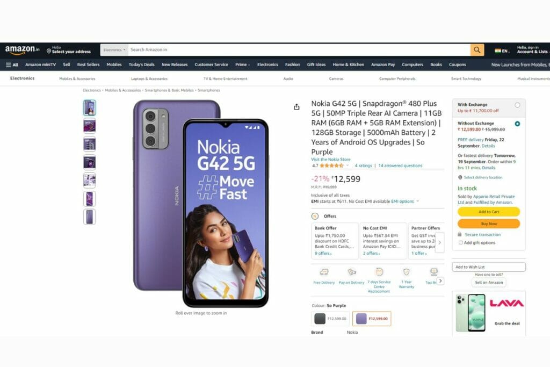Click the orange search magnifier icon
This screenshot has height=367, width=550.
pos(477,50)
